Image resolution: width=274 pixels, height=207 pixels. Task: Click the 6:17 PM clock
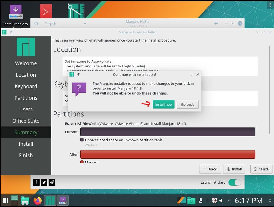249,201
